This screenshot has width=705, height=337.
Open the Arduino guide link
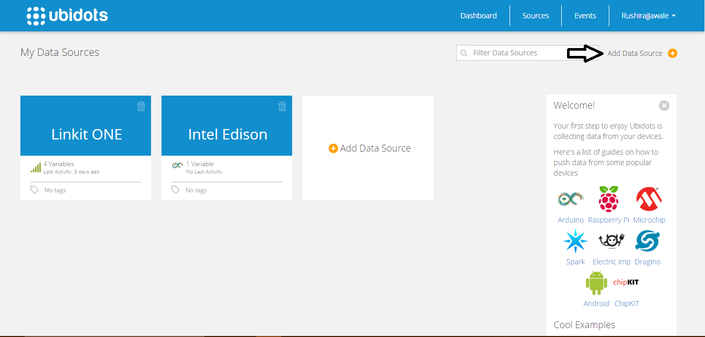571,220
